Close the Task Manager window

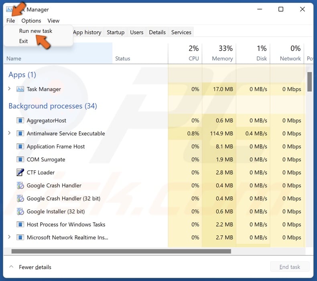click(x=302, y=9)
